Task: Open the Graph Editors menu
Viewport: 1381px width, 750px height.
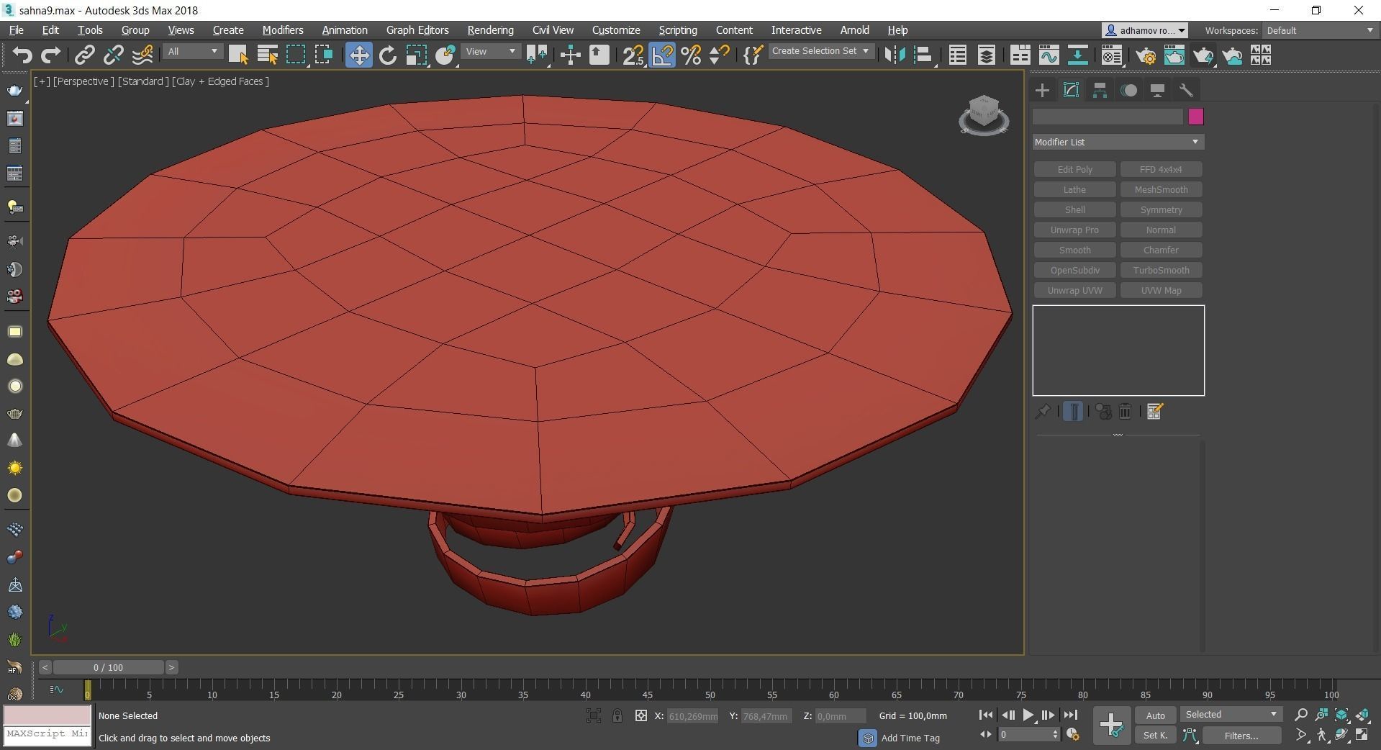Action: coord(417,30)
